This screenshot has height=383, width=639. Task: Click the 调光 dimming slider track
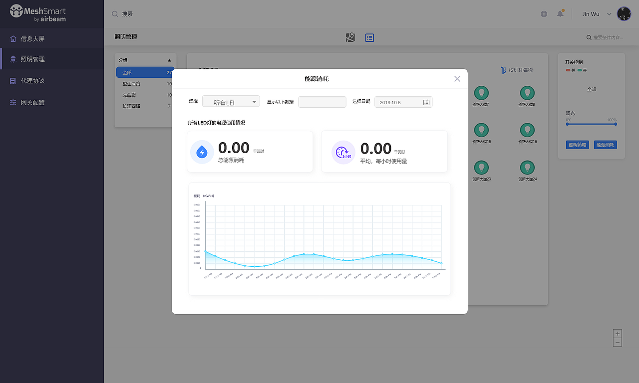coord(591,124)
